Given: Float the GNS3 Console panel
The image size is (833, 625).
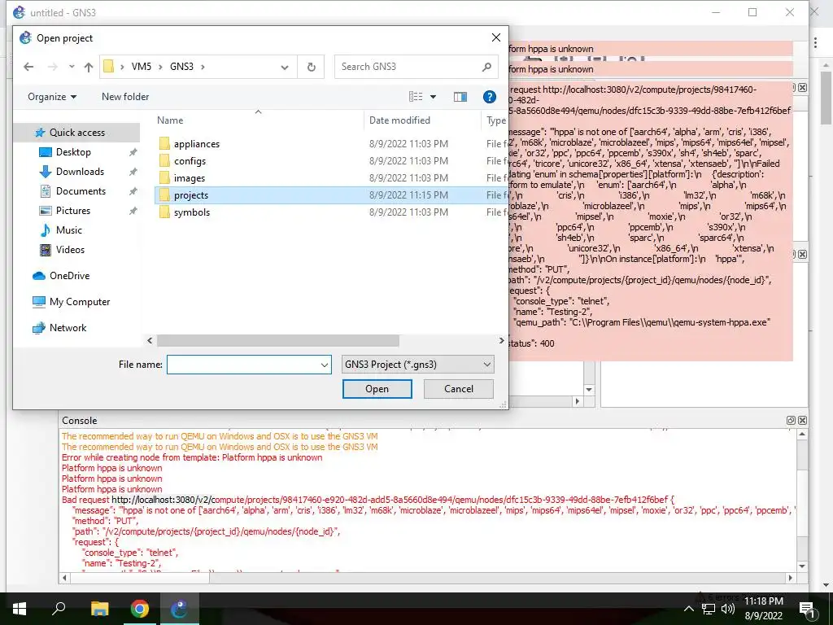Looking at the screenshot, I should pos(791,421).
